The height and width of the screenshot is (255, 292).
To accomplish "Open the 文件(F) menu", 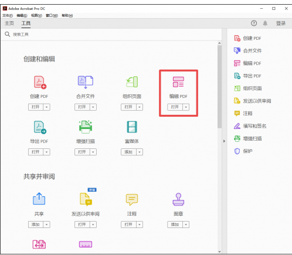I will (x=8, y=15).
